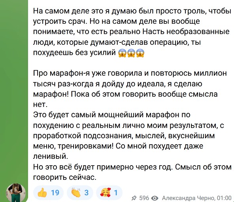The height and width of the screenshot is (202, 234).
Task: Click the word 'ленивый.' in the message
Action: coord(51,156)
